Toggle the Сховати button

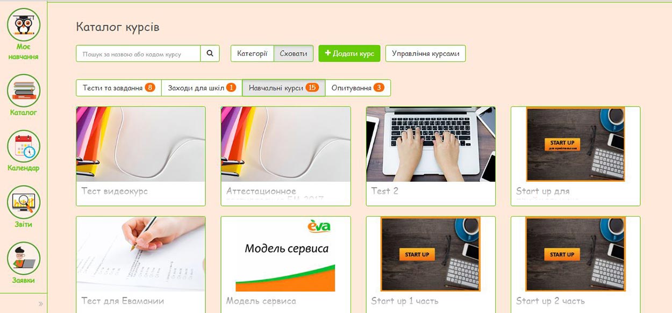[x=294, y=54]
